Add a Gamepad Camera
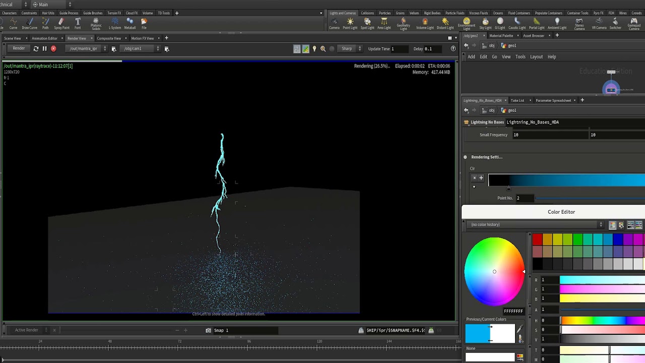 point(634,24)
